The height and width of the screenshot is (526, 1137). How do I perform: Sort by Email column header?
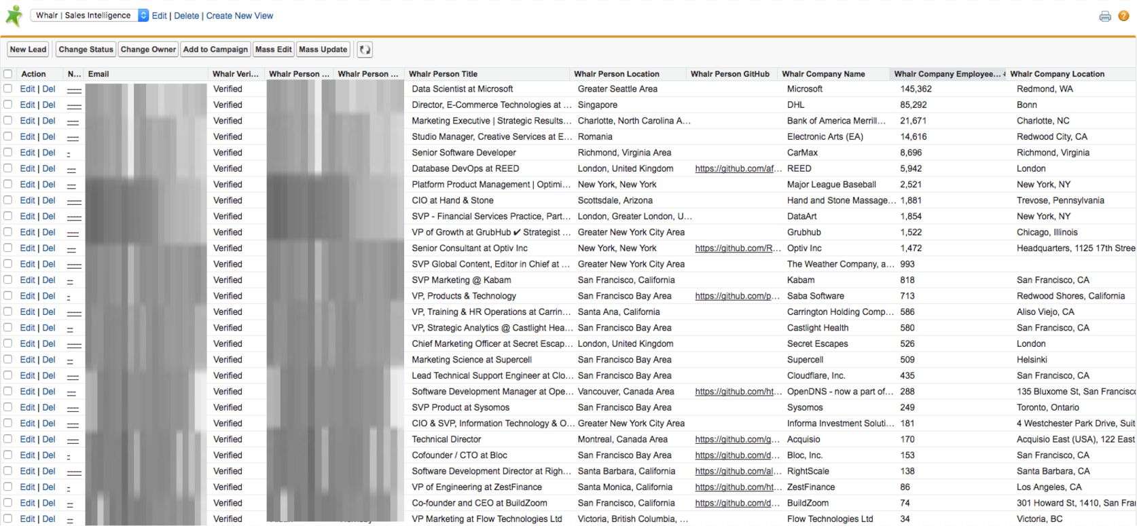pyautogui.click(x=98, y=74)
